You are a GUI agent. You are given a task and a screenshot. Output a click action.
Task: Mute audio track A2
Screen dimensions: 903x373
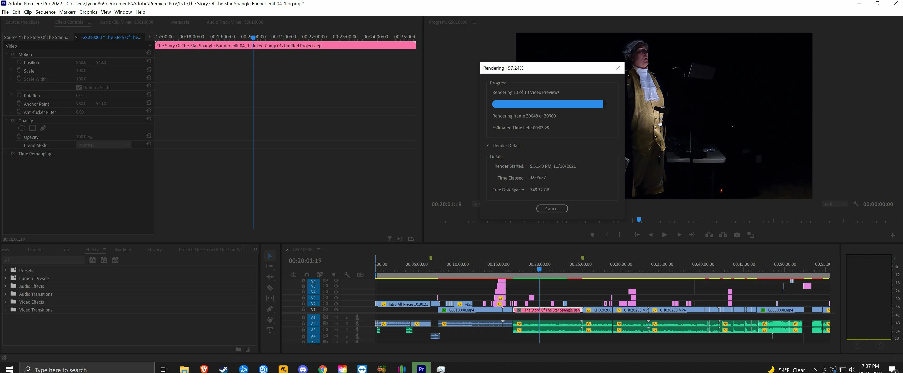(336, 323)
